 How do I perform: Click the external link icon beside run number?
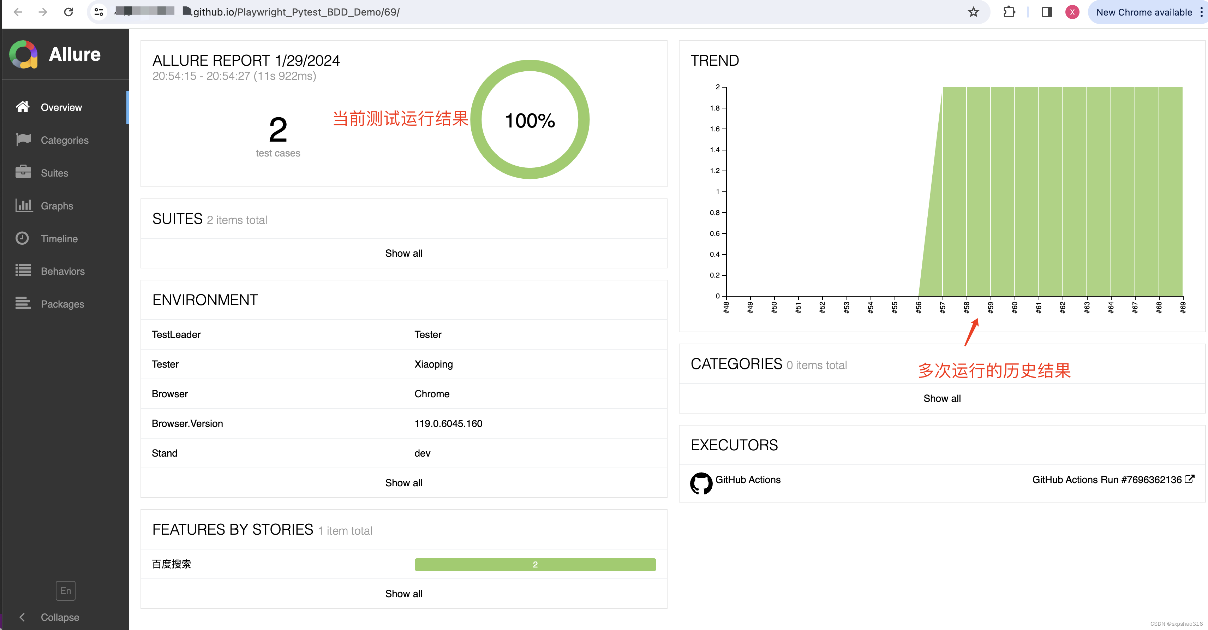tap(1189, 479)
